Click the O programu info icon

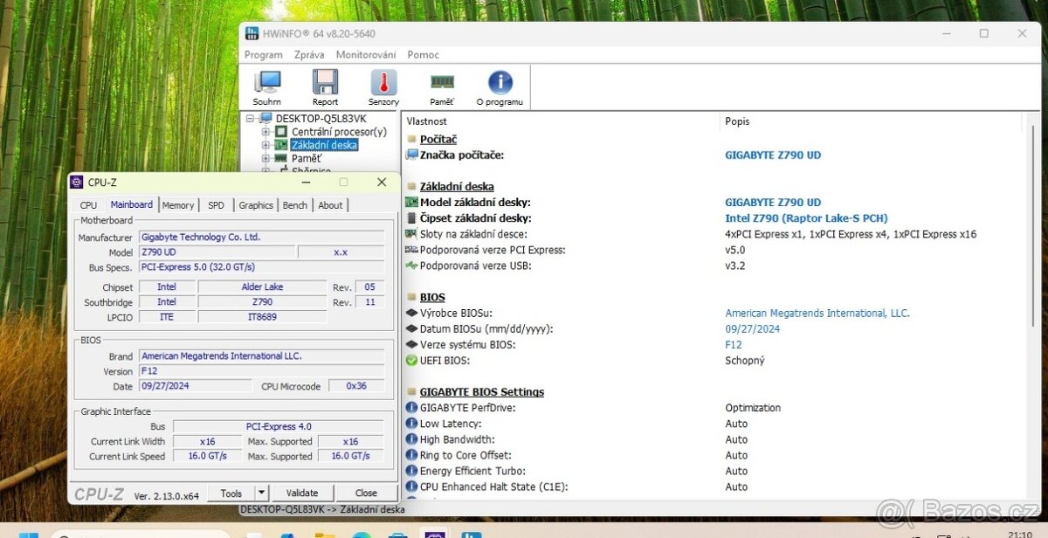(x=499, y=83)
